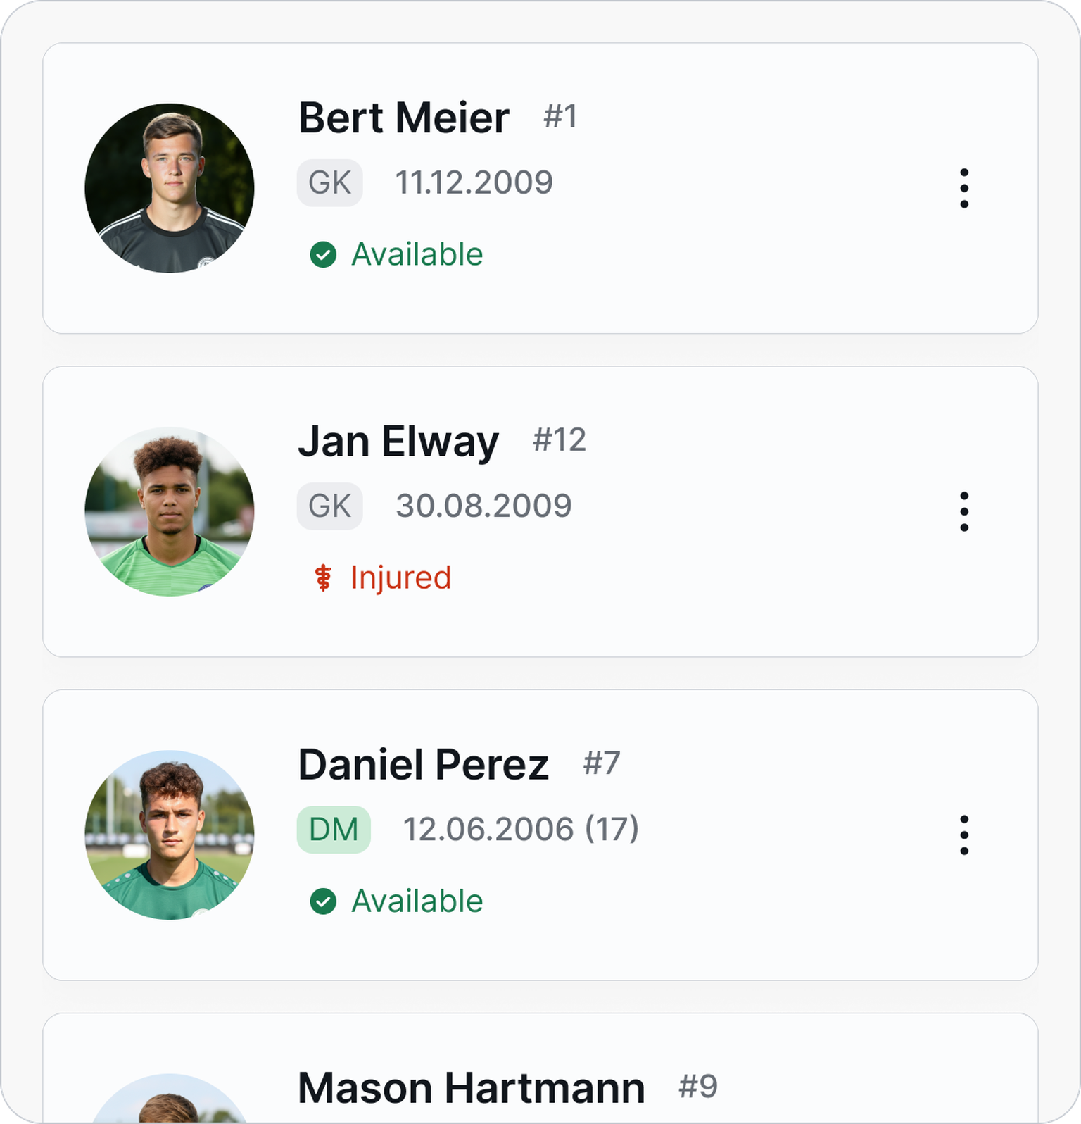
Task: Click the birth date 12.06.2006 (17)
Action: (x=521, y=829)
